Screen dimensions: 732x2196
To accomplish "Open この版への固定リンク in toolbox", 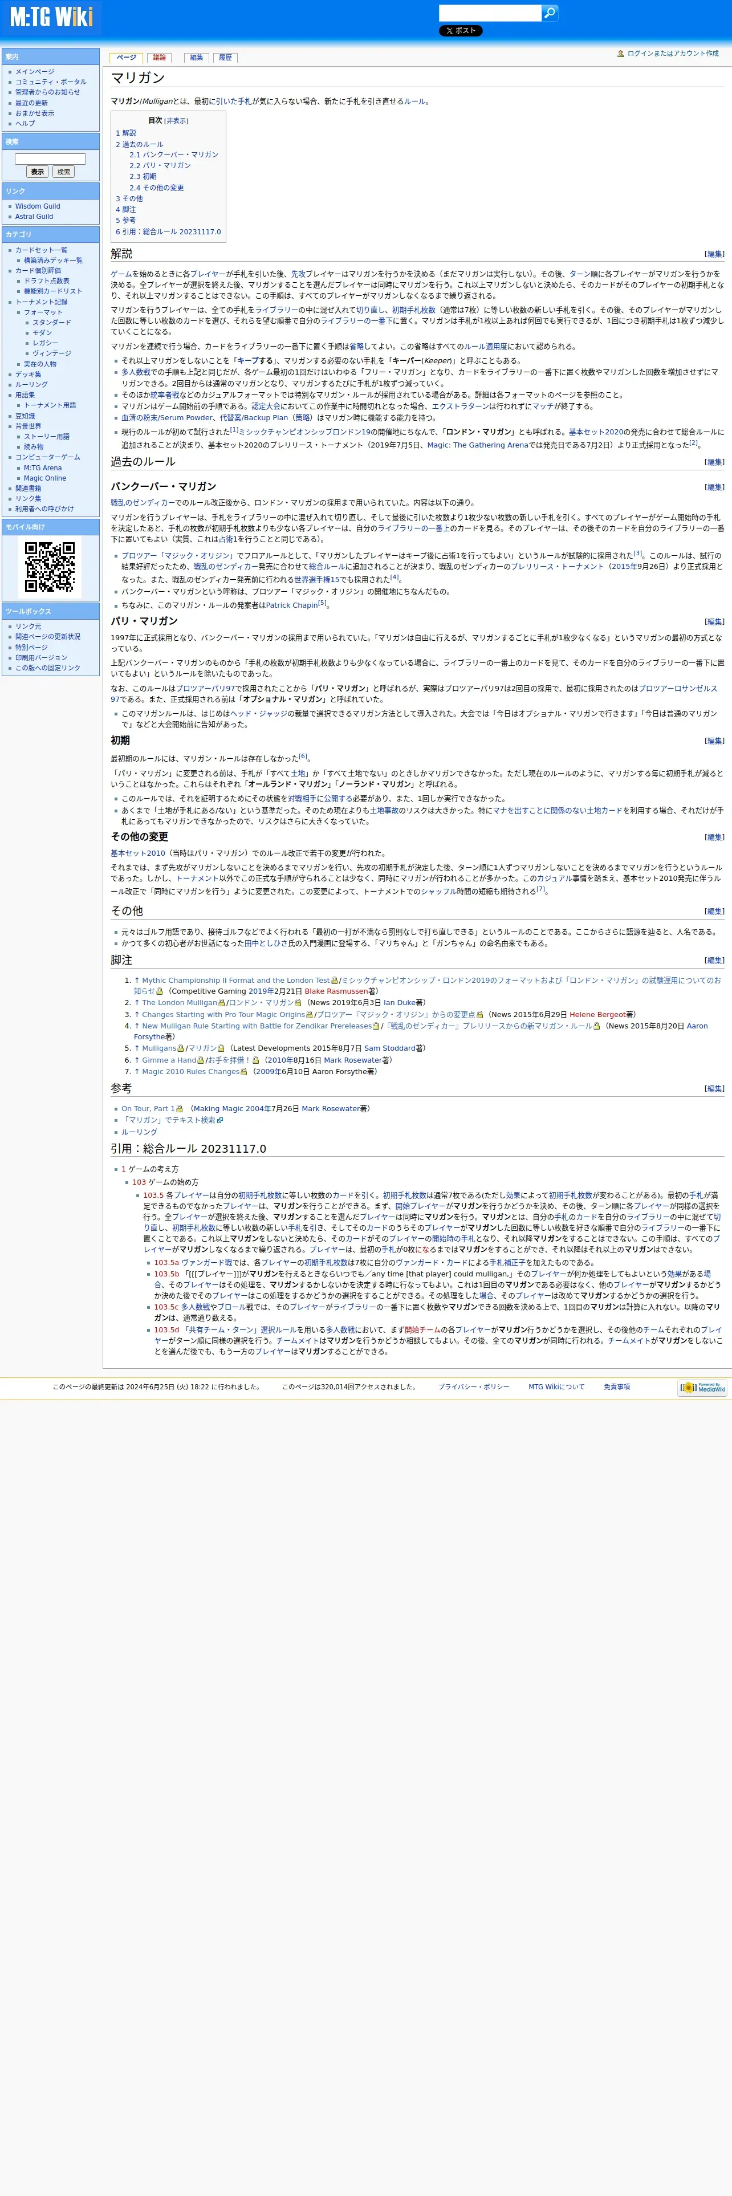I will pyautogui.click(x=48, y=668).
